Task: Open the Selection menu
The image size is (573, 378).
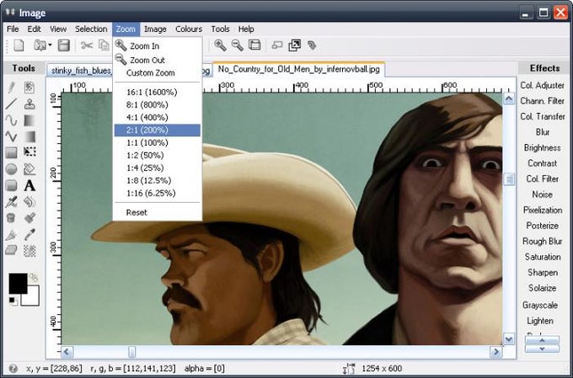Action: [91, 29]
